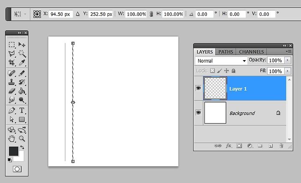Viewport: 301px width, 183px height.
Task: Hide Layer 1 using its eye icon
Action: [199, 88]
